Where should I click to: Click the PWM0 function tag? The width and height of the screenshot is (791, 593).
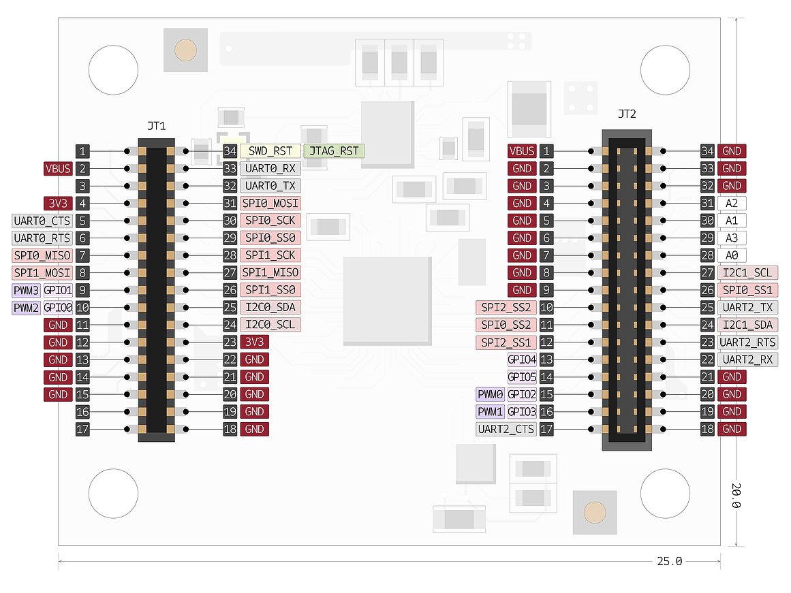(490, 394)
